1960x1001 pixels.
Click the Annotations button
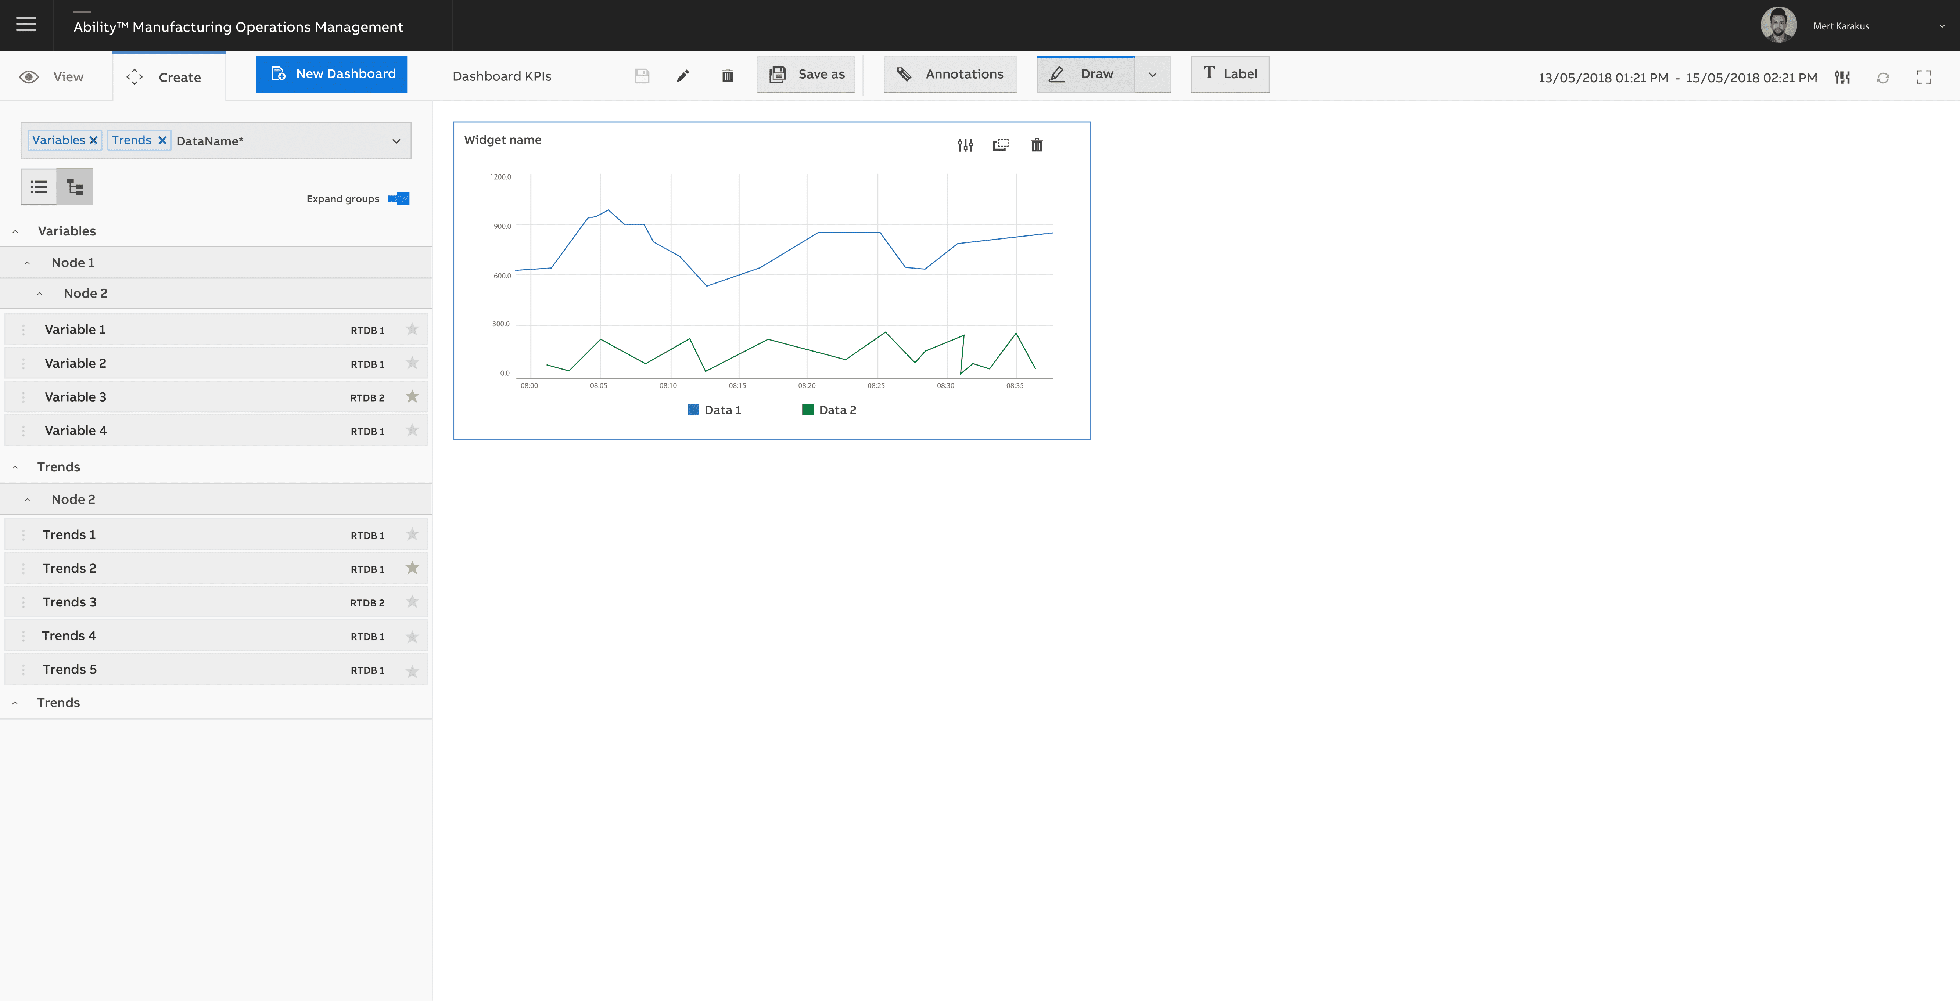click(950, 75)
